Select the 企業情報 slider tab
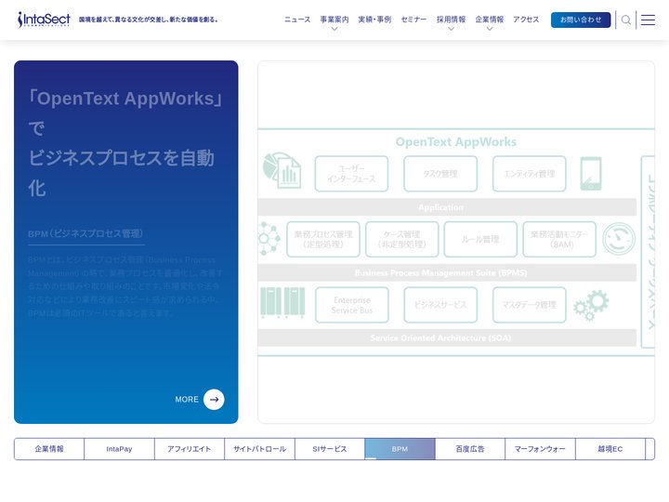669x502 pixels. click(49, 449)
